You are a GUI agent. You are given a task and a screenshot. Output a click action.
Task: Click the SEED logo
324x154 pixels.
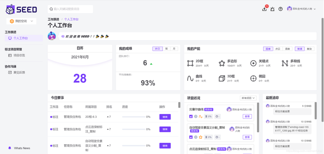coord(21,9)
